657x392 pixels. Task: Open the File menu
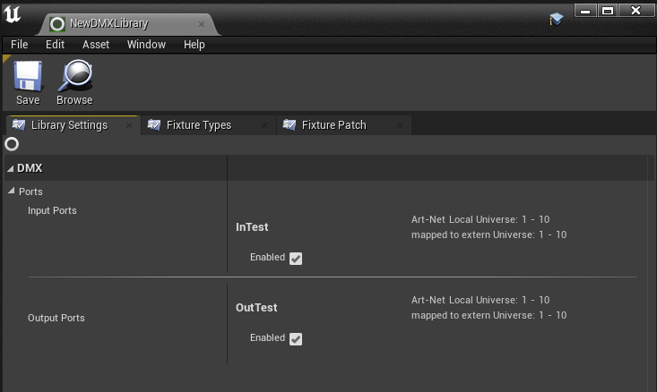(19, 45)
